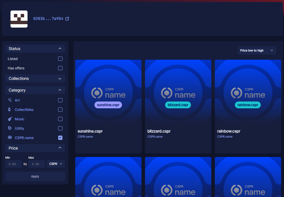The height and width of the screenshot is (197, 284).
Task: Open the Art category link
Action: [x=17, y=100]
